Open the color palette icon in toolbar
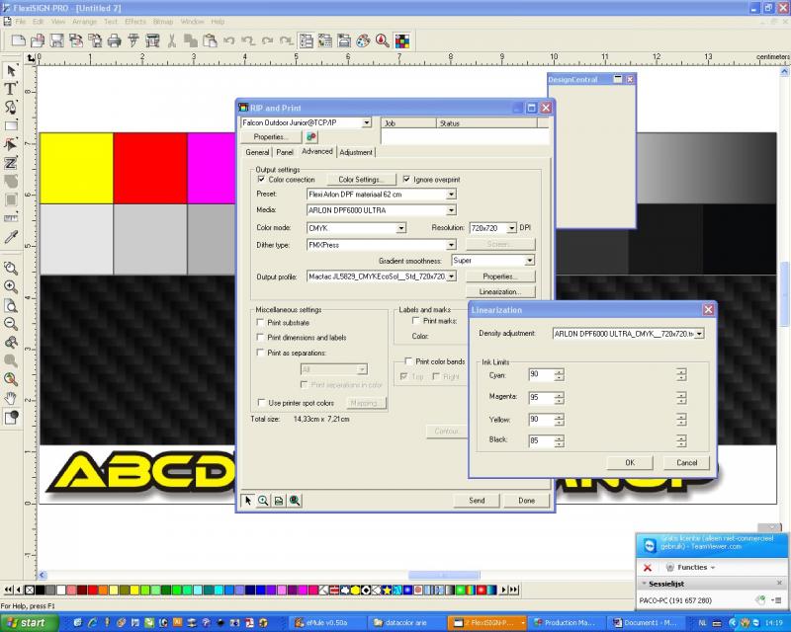The height and width of the screenshot is (632, 791). (363, 40)
